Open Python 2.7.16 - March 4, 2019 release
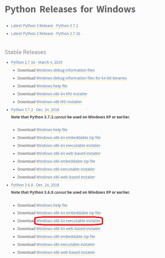The width and height of the screenshot is (165, 258). tap(37, 63)
